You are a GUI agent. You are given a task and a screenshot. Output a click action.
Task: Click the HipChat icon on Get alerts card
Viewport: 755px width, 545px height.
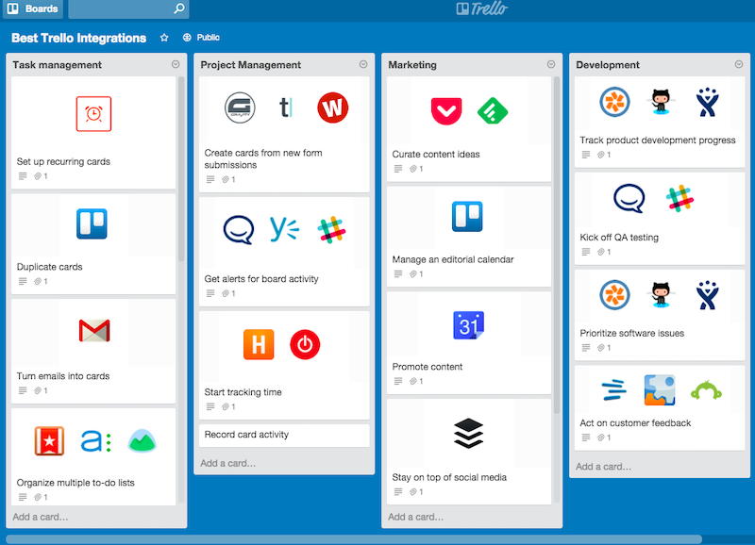click(x=239, y=230)
